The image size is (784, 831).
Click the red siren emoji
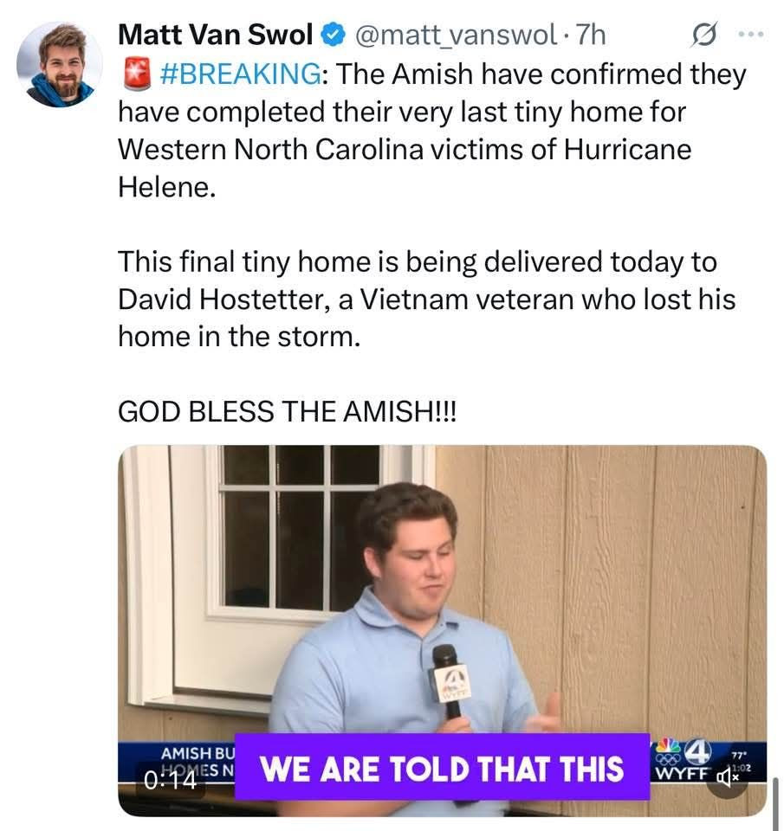pyautogui.click(x=134, y=74)
